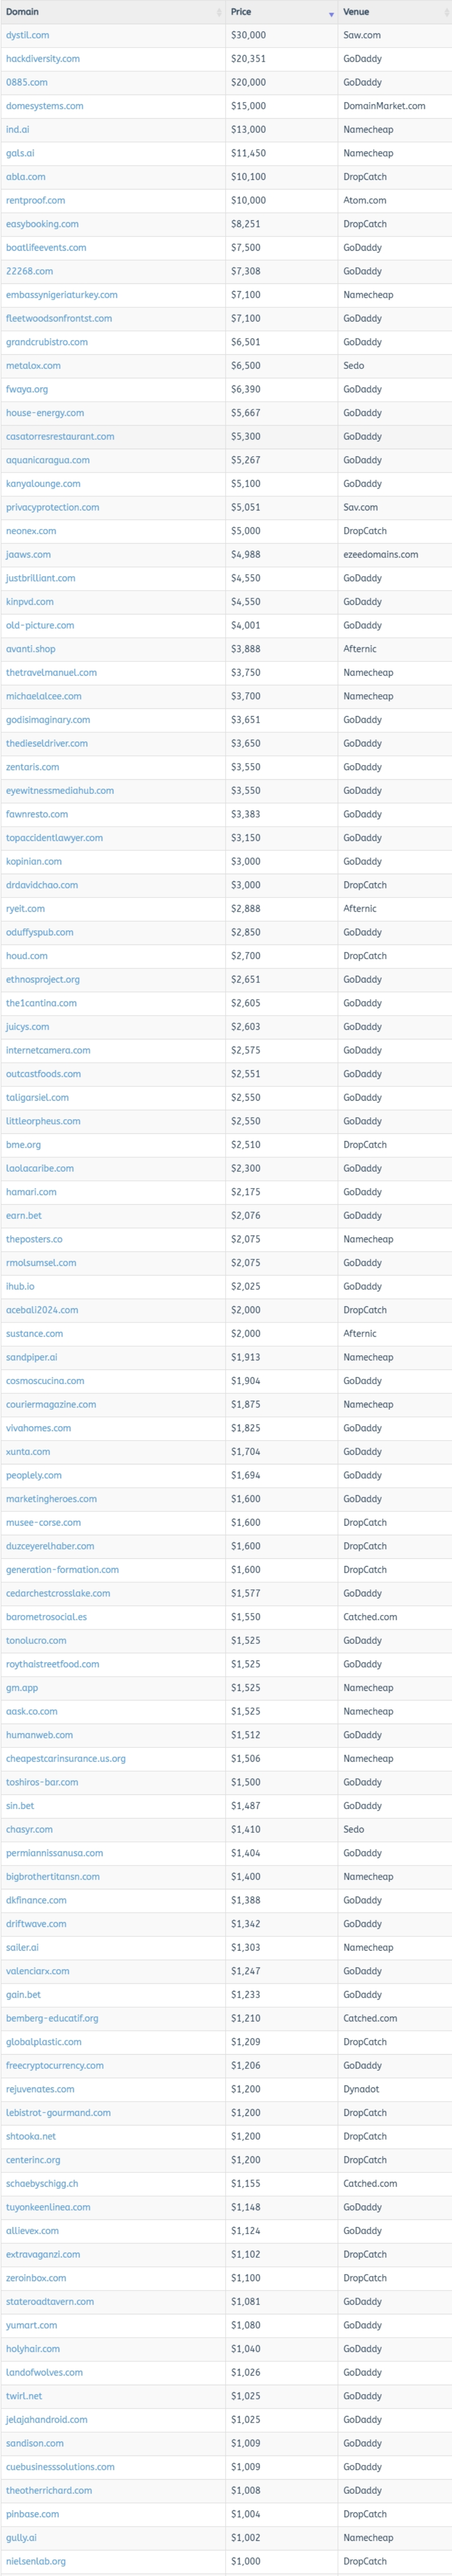Click cheapestcarinsurance.us.org link
452x2576 pixels.
tap(66, 1758)
